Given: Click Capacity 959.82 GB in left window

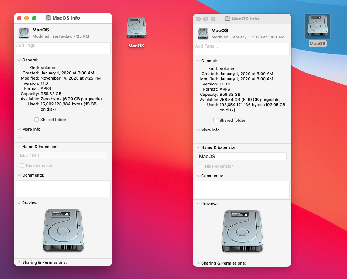Looking at the screenshot, I should click(51, 94).
